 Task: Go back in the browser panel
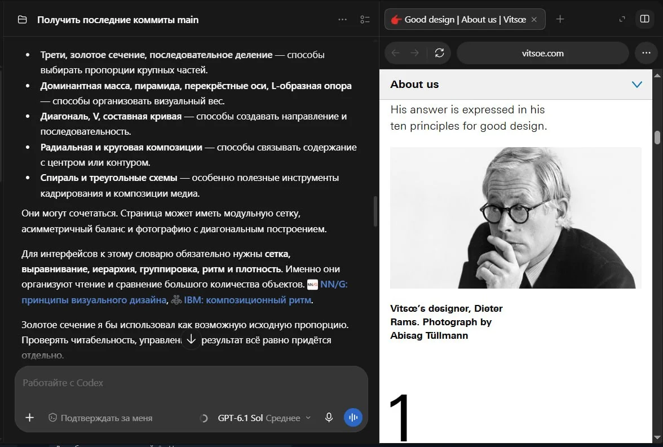(396, 53)
